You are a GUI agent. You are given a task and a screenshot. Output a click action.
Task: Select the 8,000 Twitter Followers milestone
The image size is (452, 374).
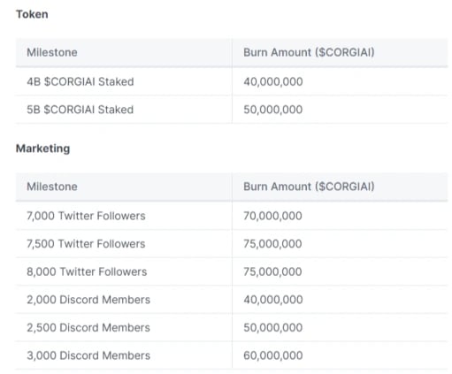click(x=87, y=271)
